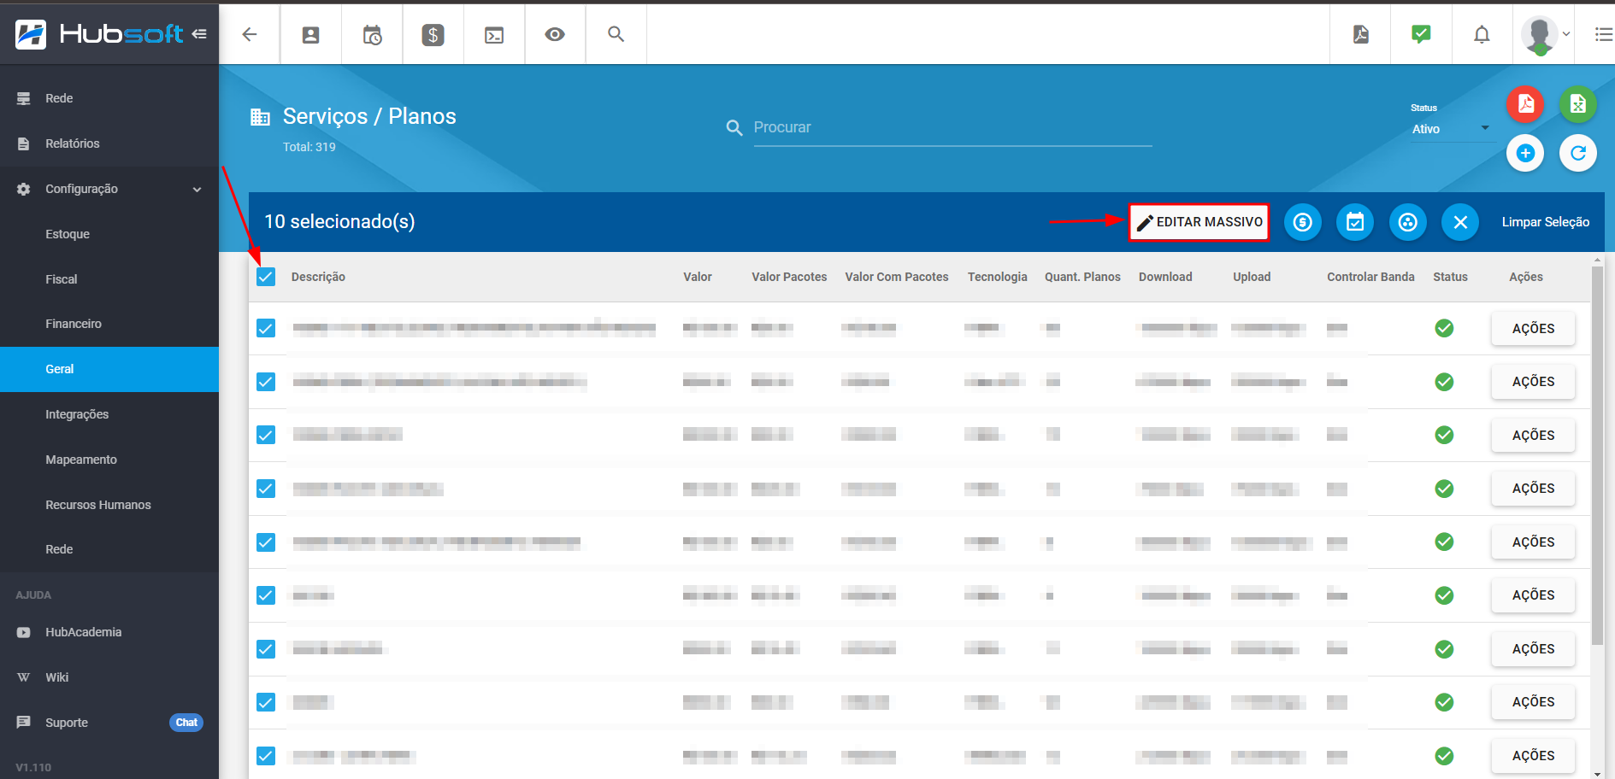Click the Chat badge next to Suporte
The height and width of the screenshot is (779, 1615).
pyautogui.click(x=186, y=723)
